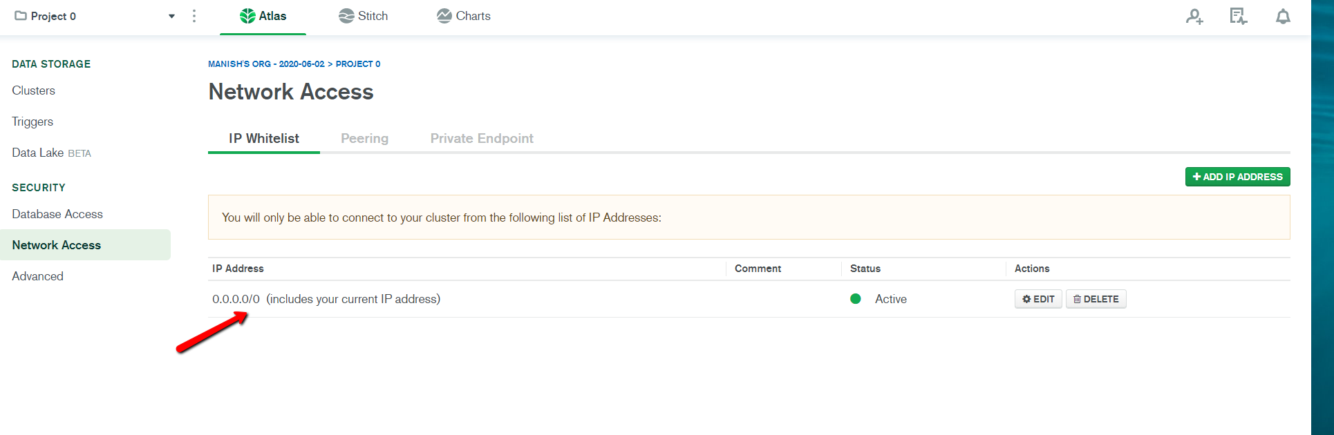This screenshot has height=435, width=1334.
Task: Click the Atlas leaf icon
Action: coord(247,16)
